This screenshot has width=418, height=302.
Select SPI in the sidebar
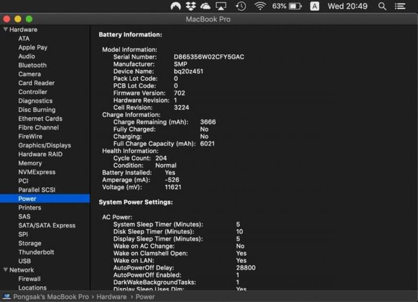(23, 234)
